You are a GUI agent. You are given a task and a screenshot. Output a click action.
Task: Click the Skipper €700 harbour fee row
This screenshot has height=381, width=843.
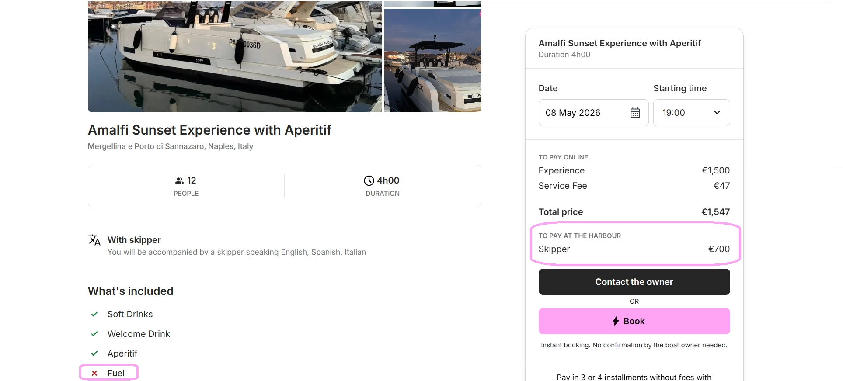(x=634, y=249)
